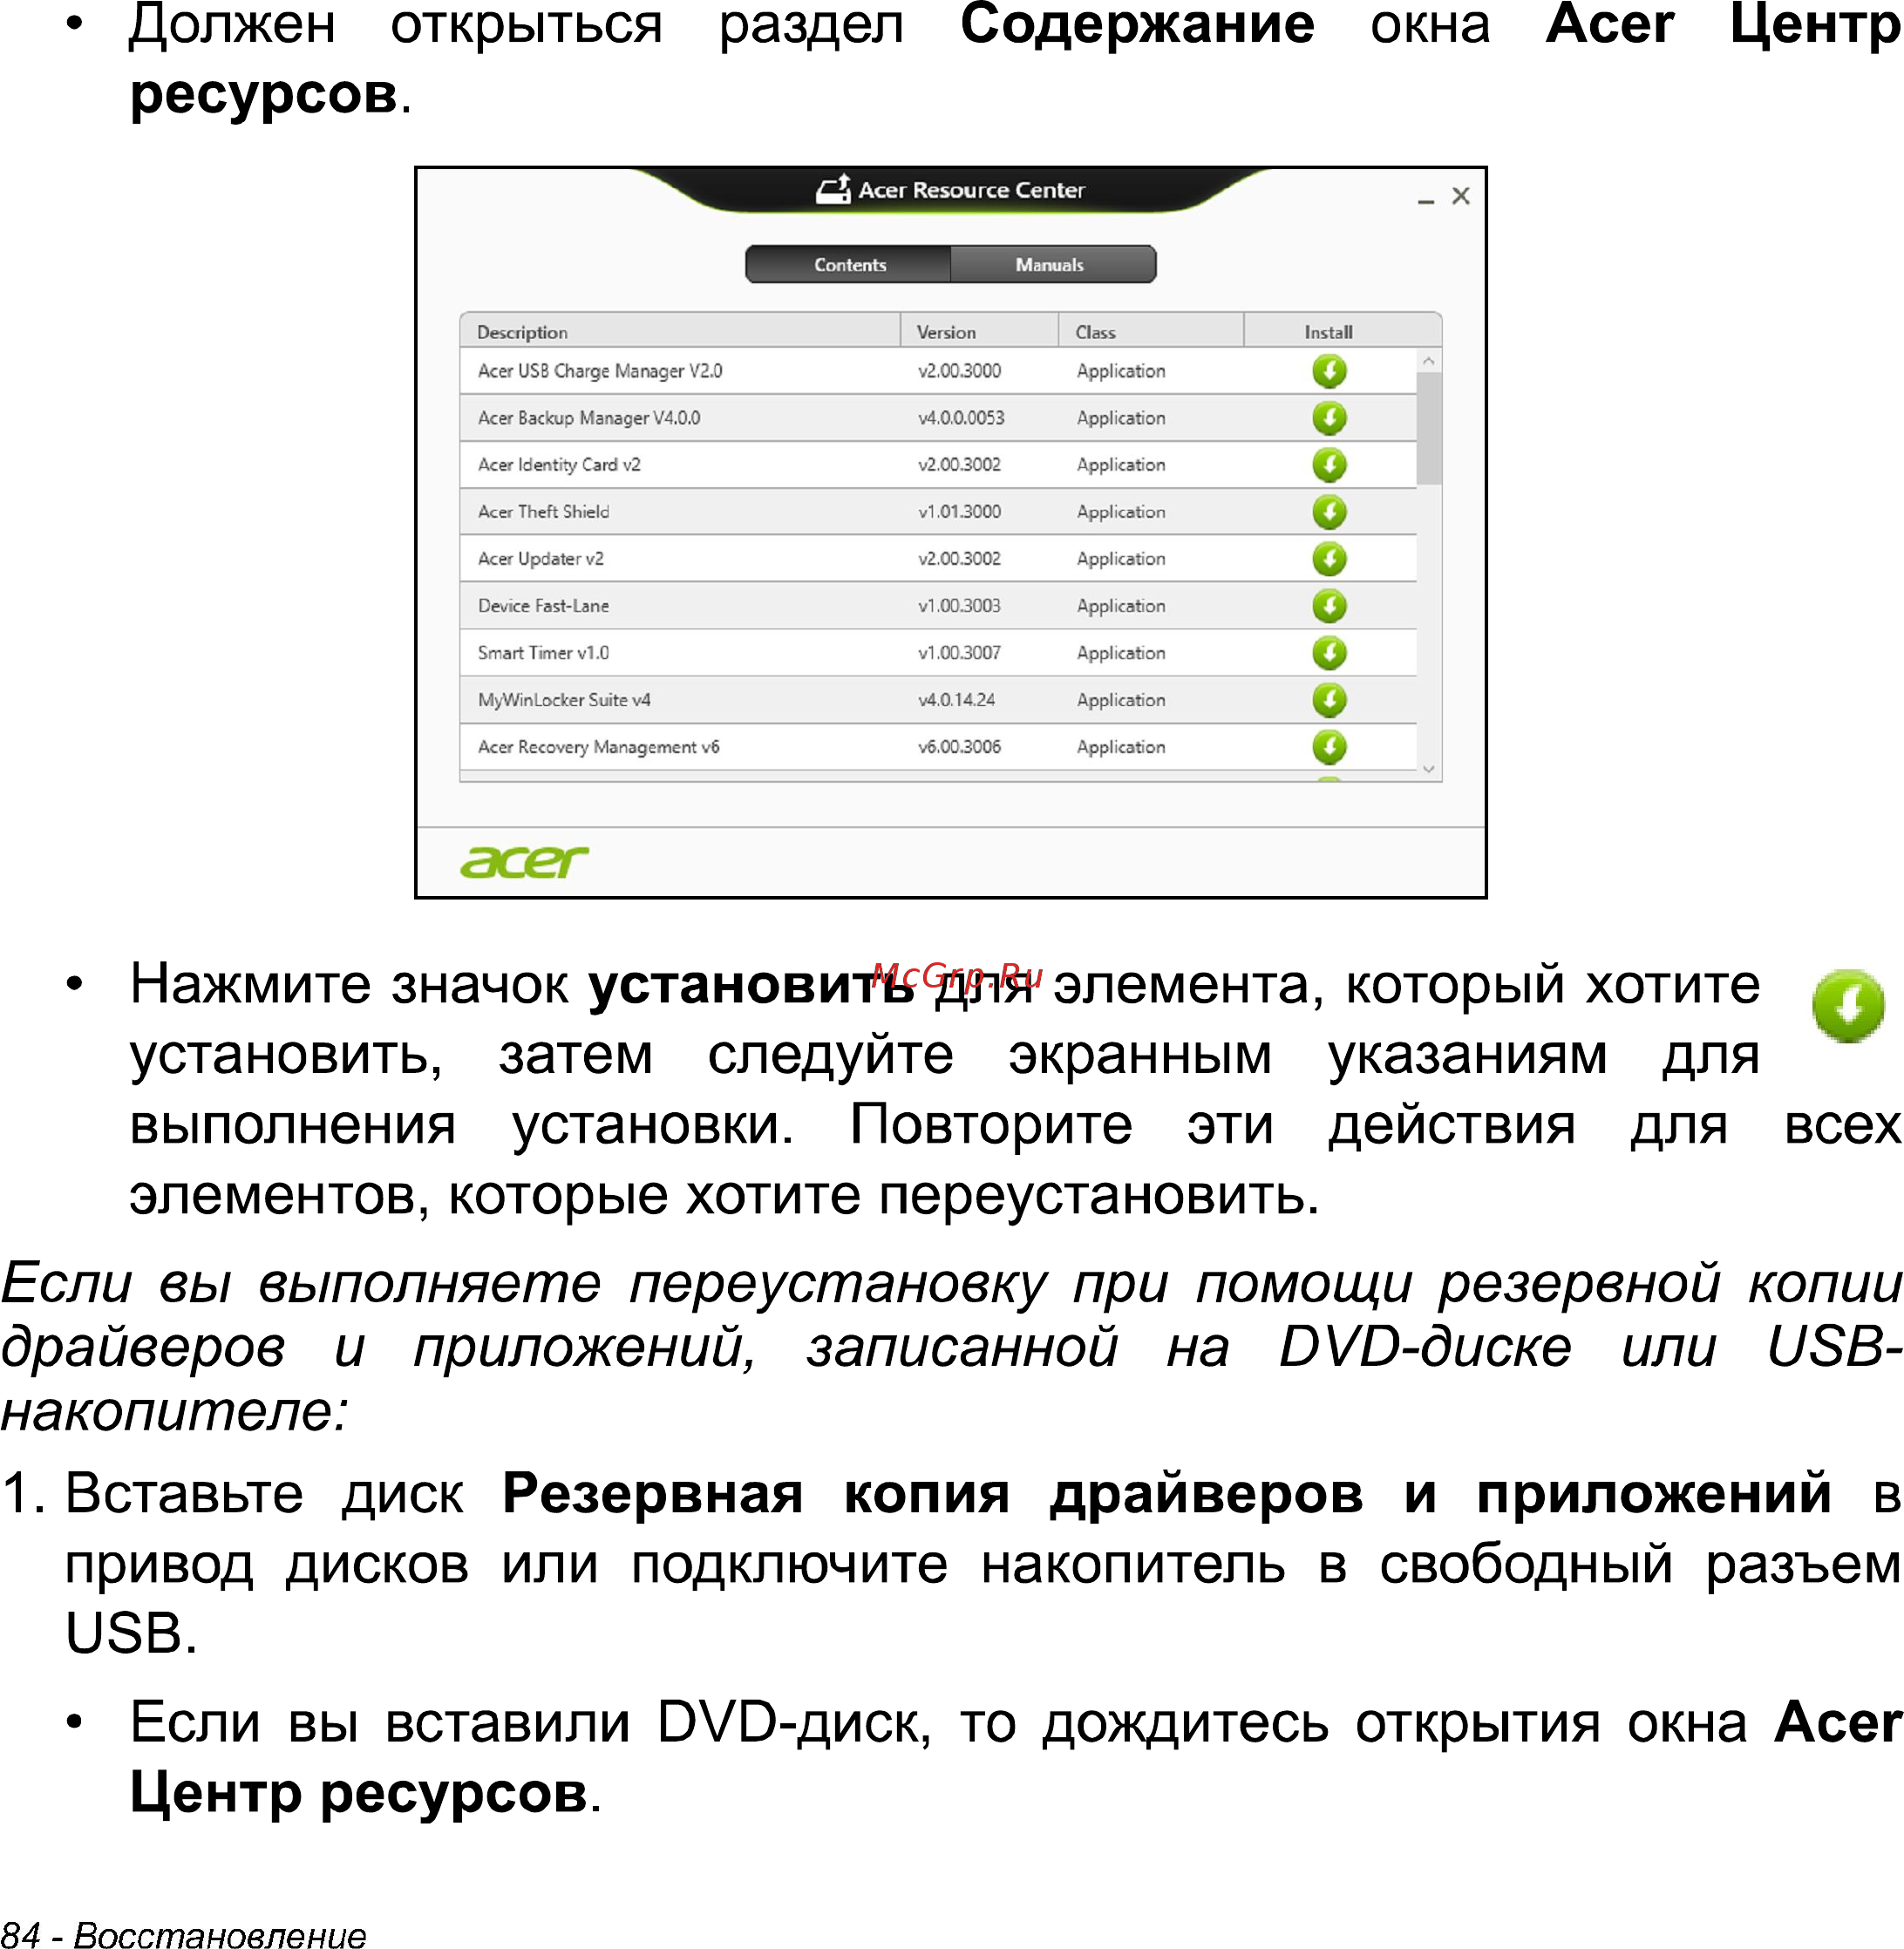Viewport: 1904px width, 1949px height.
Task: Install Acer Updater v2
Action: [1329, 559]
